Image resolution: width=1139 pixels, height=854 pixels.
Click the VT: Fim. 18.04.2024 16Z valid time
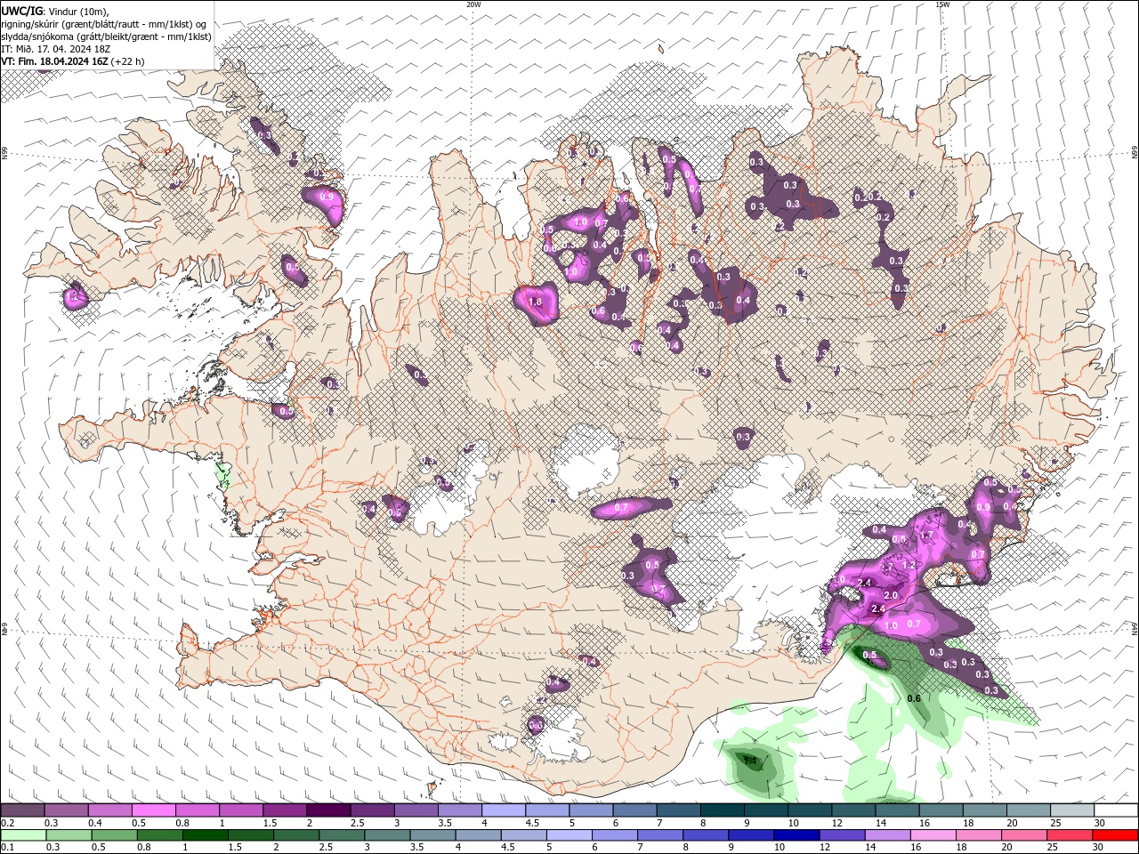click(x=54, y=61)
